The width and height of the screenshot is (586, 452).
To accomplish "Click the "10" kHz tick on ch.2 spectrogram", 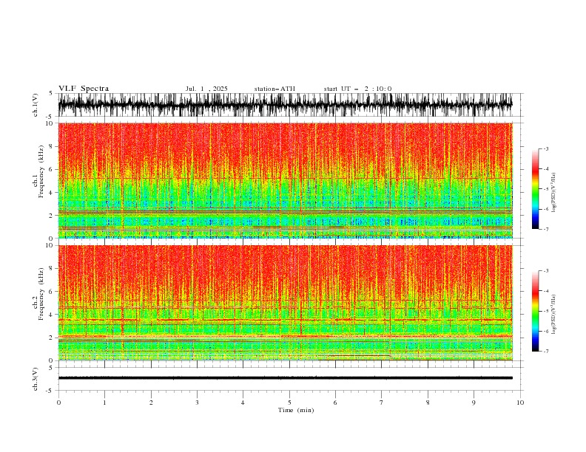I will click(x=50, y=245).
